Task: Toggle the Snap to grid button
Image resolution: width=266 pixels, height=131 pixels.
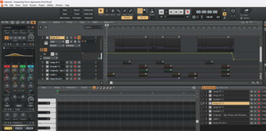Action: pyautogui.click(x=140, y=11)
